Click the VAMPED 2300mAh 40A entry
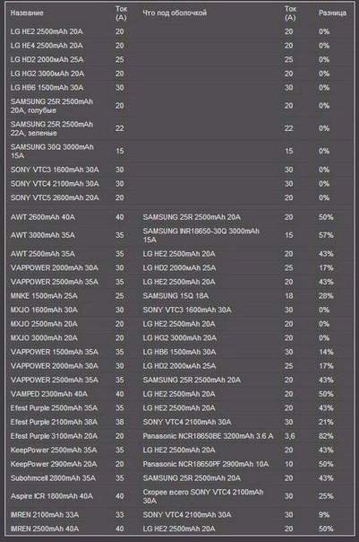The width and height of the screenshot is (359, 542). point(49,394)
